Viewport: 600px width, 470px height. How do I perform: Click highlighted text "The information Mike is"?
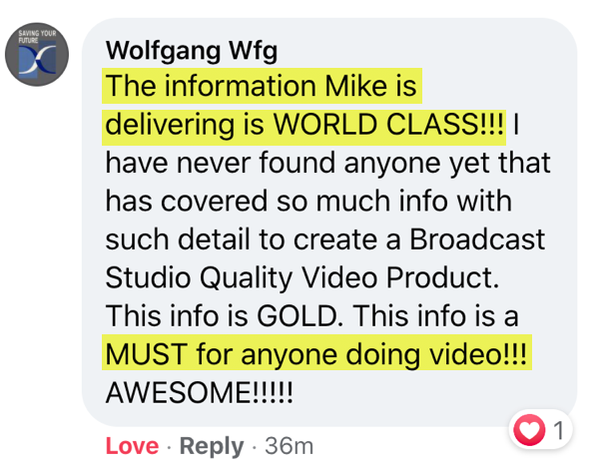[x=262, y=86]
